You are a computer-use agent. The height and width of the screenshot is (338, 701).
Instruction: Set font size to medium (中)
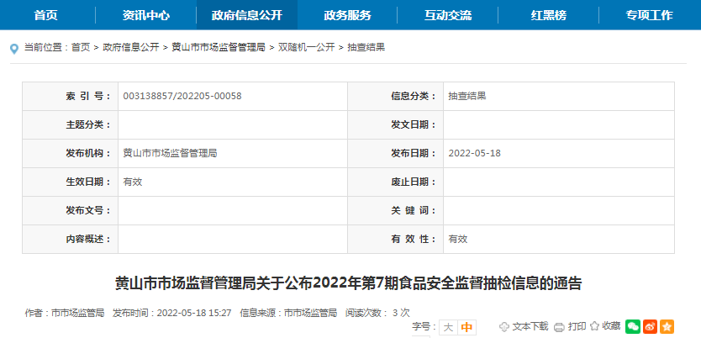coord(466,327)
